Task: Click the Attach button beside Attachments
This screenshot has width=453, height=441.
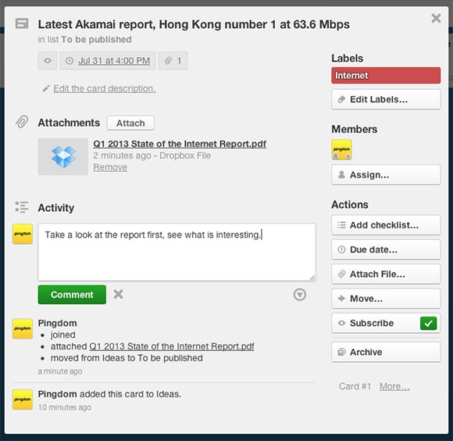Action: point(130,124)
